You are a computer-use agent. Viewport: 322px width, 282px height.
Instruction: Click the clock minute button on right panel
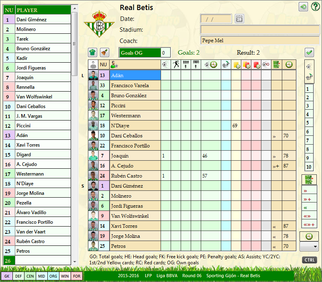pos(309,236)
